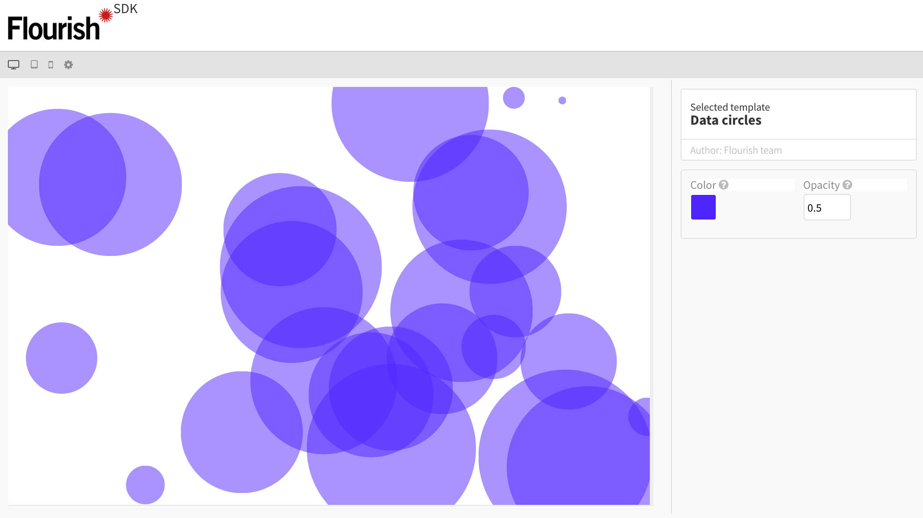The image size is (923, 518).
Task: Click the SDK label next to Flourish
Action: click(125, 9)
